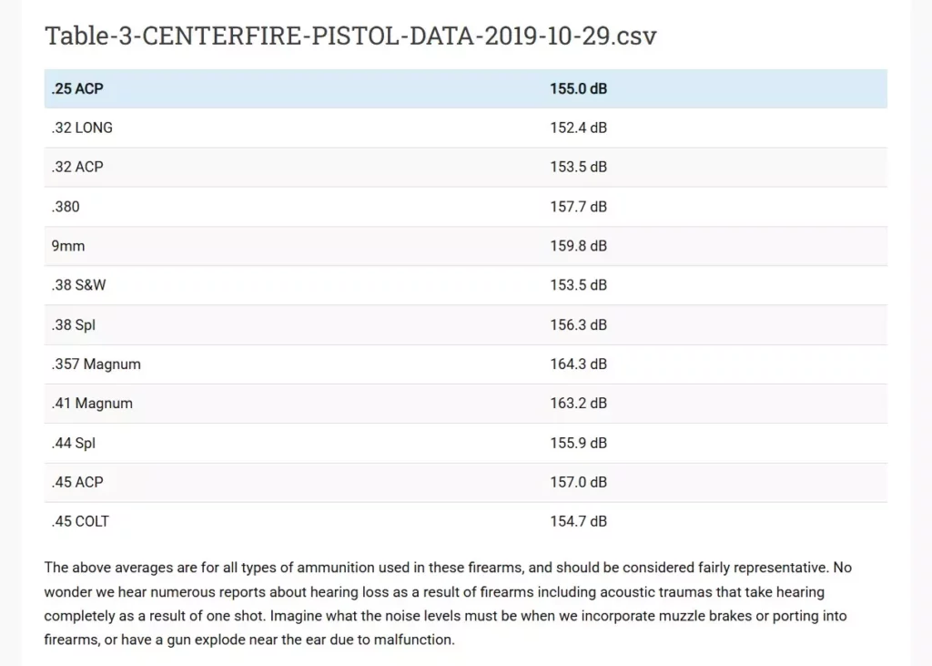Select the .41 Magnum row
Screen dimensions: 932x666
pos(466,404)
